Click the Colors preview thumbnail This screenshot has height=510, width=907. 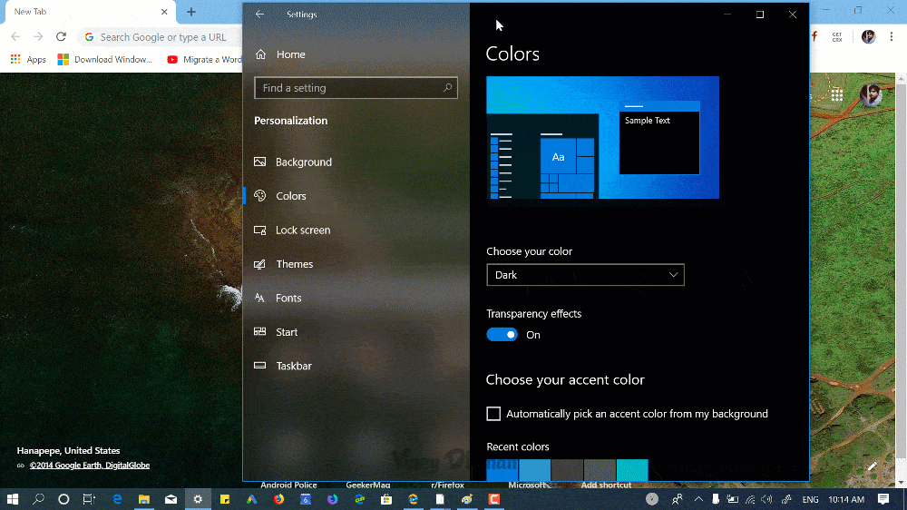tap(603, 138)
